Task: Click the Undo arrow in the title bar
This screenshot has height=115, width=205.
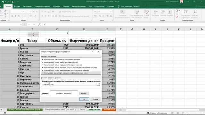Action: point(3,2)
